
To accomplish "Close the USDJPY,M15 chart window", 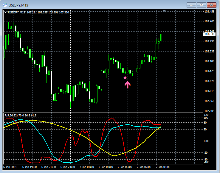I will coord(212,5).
